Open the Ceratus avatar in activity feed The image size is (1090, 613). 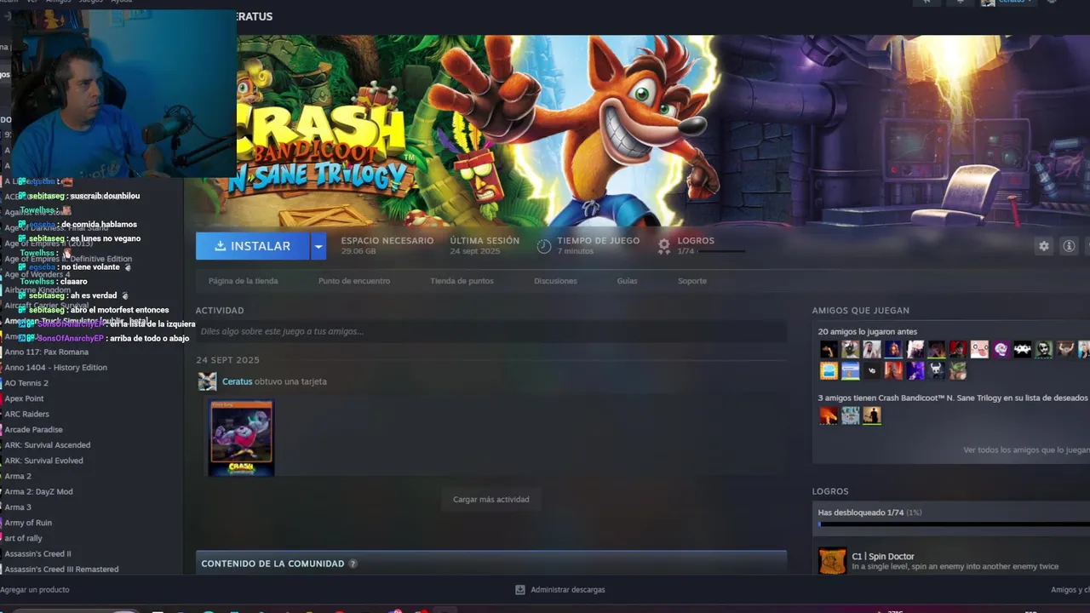click(207, 381)
